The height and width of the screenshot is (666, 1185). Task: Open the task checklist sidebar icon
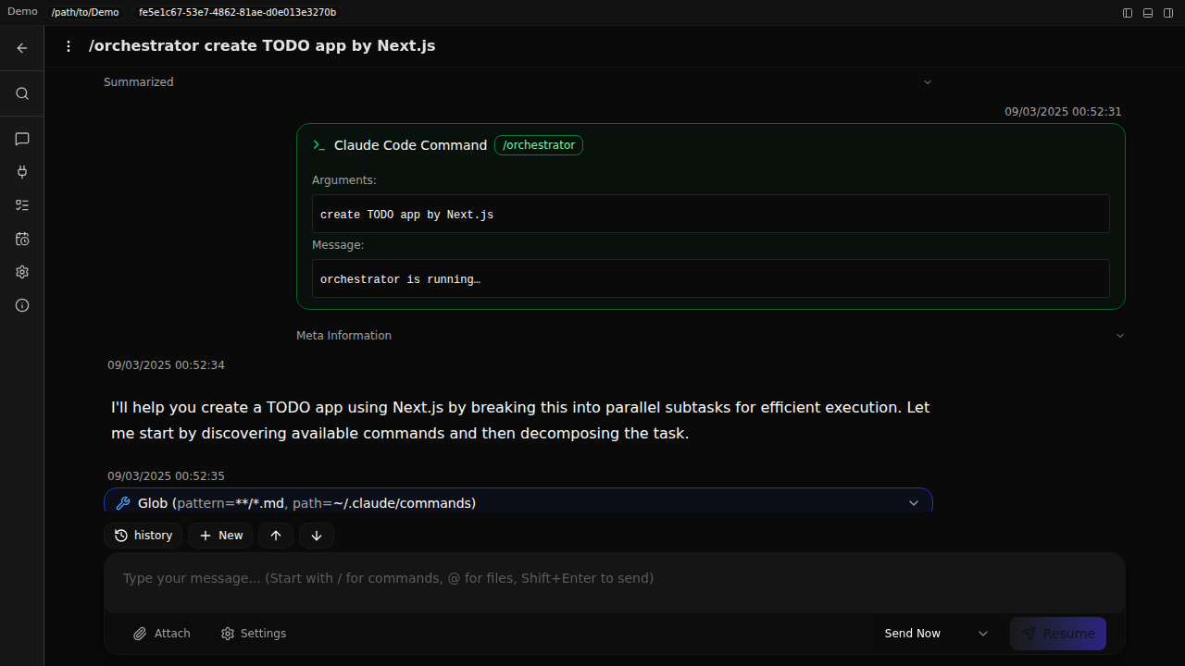(22, 205)
